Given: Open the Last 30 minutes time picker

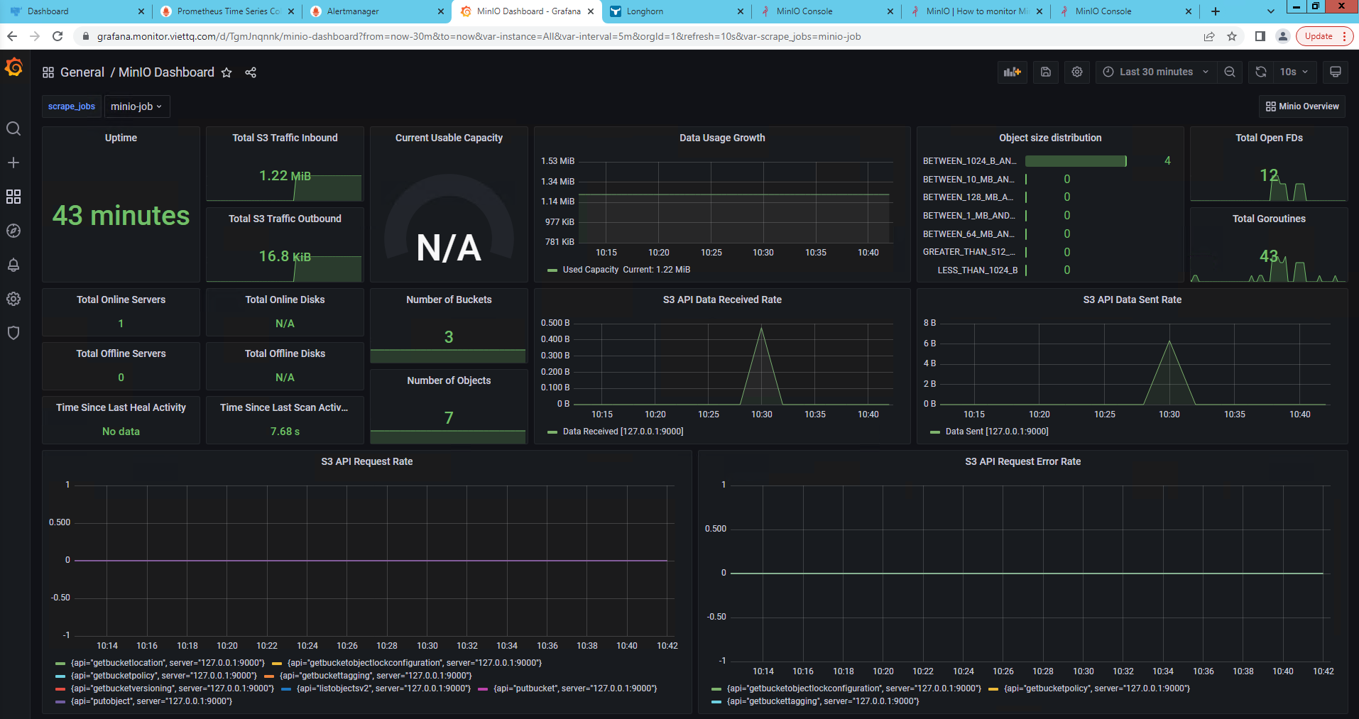Looking at the screenshot, I should [x=1155, y=72].
